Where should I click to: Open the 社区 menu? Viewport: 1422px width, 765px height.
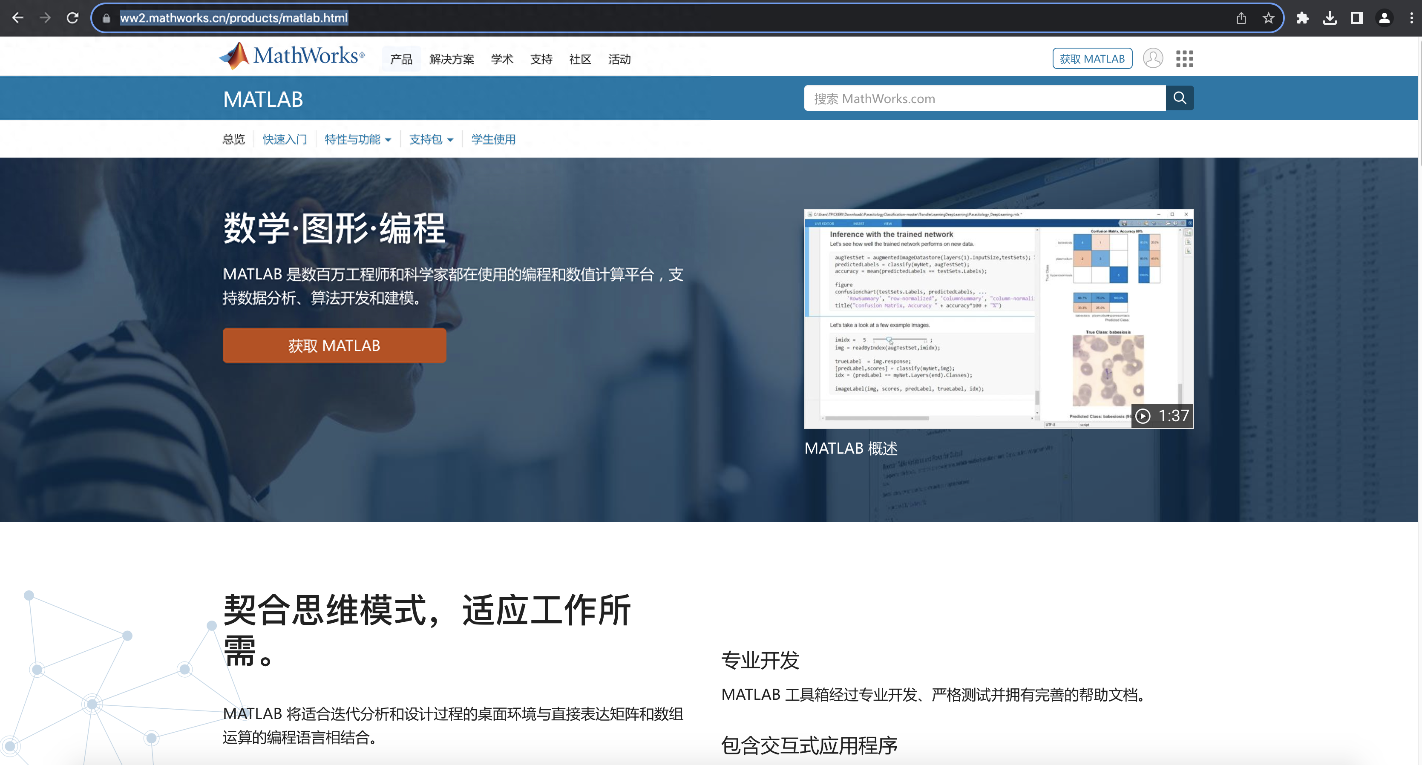coord(580,59)
